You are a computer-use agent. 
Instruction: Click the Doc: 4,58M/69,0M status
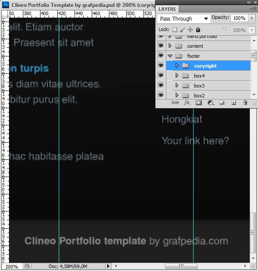(68, 266)
